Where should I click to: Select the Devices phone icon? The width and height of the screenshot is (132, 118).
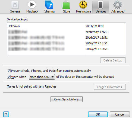[x=100, y=5]
